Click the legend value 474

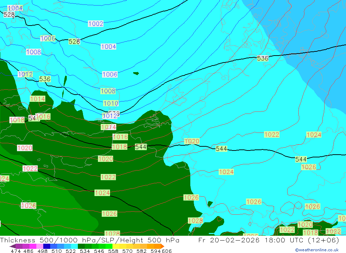16,251
